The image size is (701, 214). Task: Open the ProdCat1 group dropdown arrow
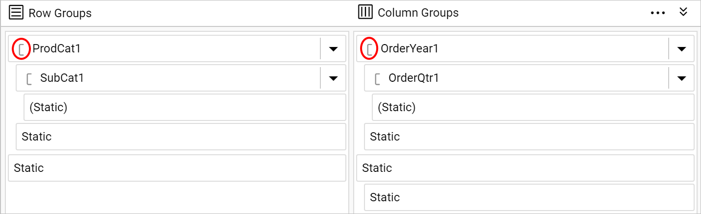[333, 49]
